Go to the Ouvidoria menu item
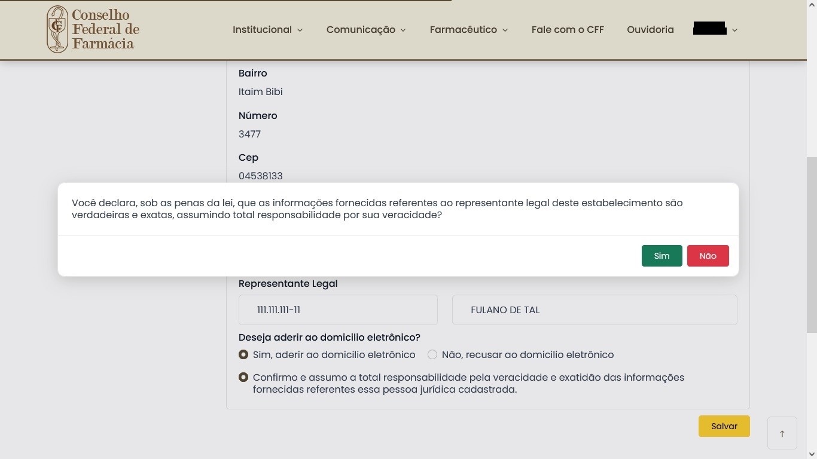The image size is (817, 459). click(x=650, y=29)
